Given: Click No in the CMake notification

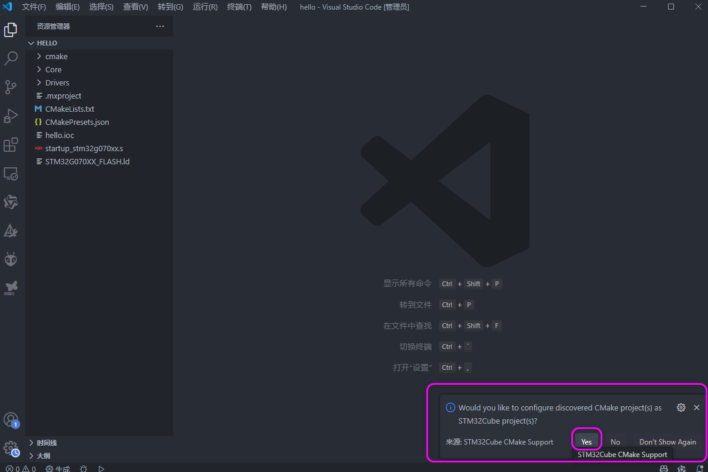Looking at the screenshot, I should click(615, 442).
